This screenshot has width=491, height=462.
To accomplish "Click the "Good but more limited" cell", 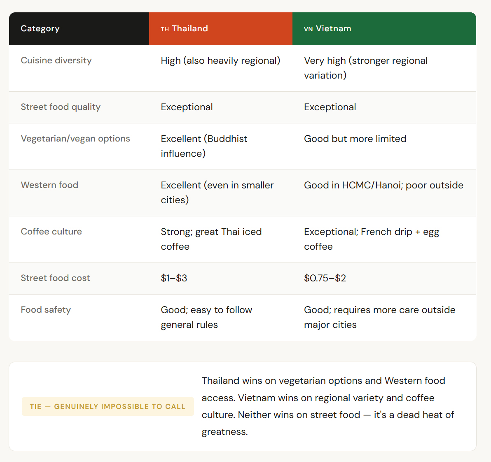I will tap(355, 139).
